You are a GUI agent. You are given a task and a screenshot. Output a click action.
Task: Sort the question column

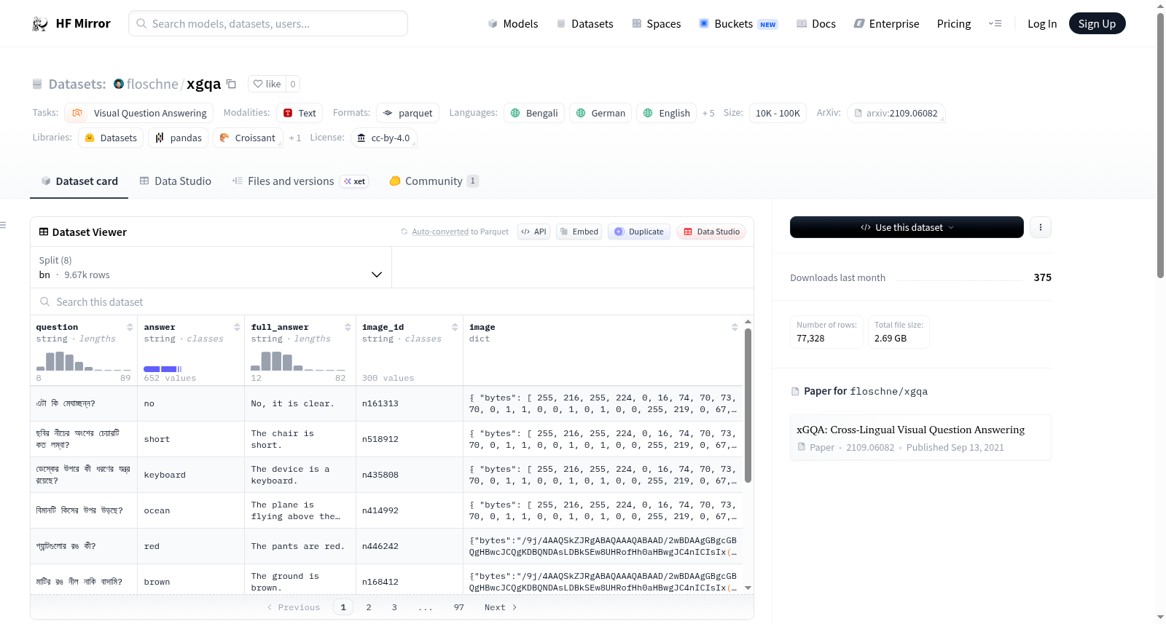point(130,327)
